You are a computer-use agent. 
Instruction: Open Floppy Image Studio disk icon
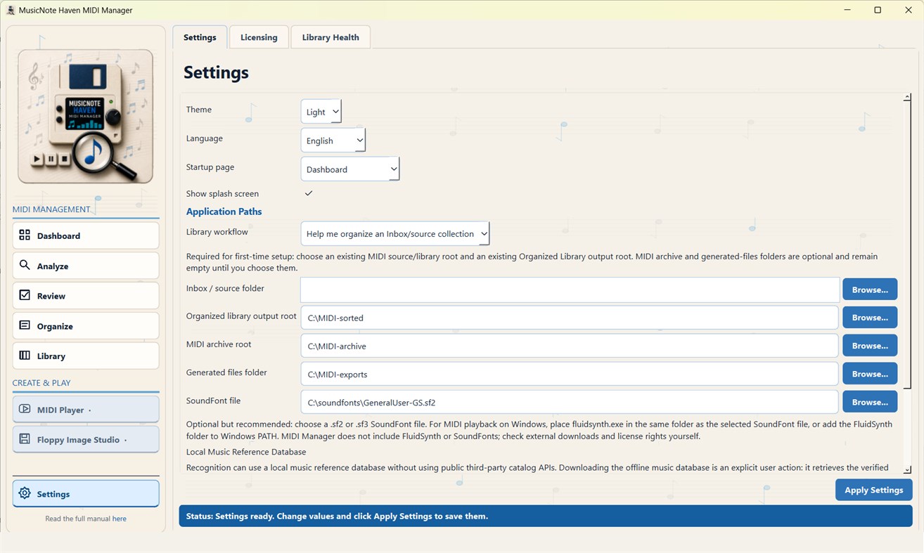(25, 439)
